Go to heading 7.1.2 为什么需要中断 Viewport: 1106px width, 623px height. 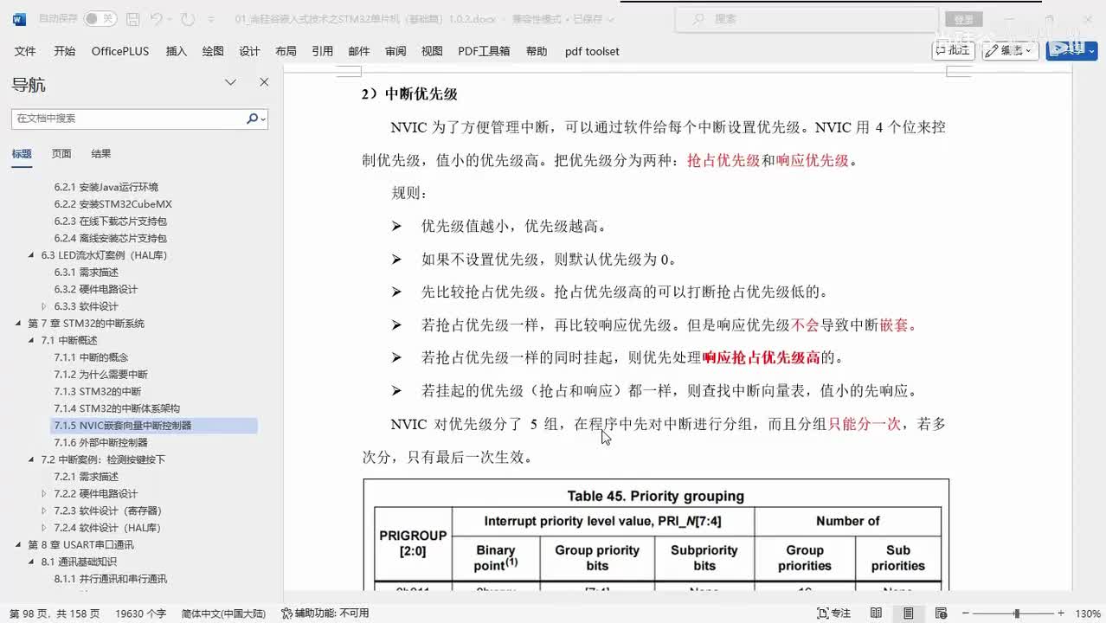coord(100,375)
